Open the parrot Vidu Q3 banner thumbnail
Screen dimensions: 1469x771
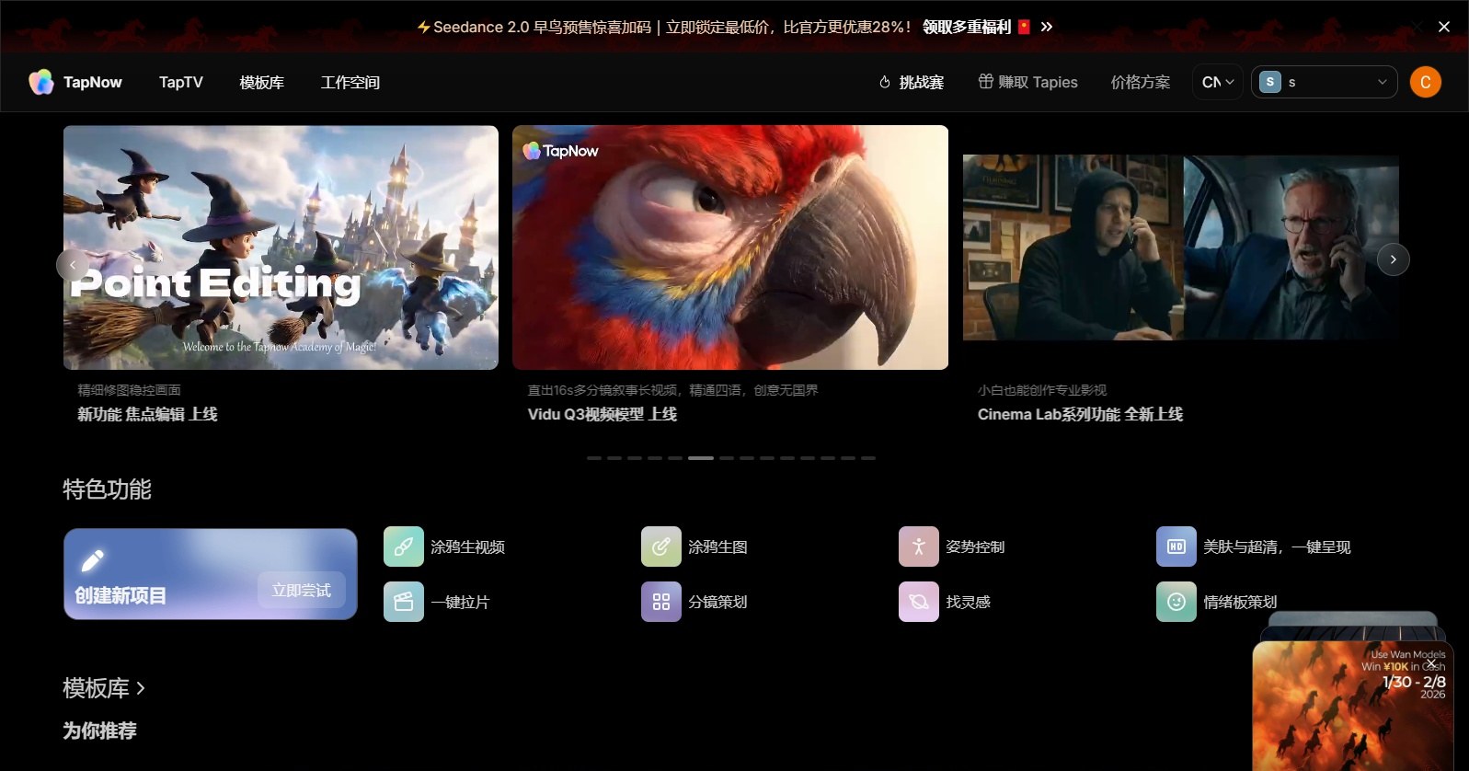730,247
